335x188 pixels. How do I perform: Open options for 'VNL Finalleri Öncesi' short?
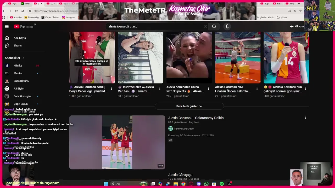coord(257,89)
